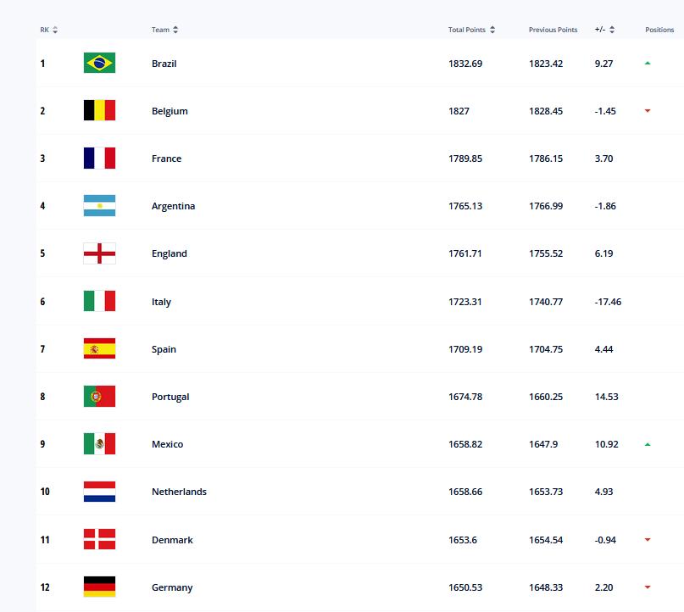Sort by Total Points column
The image size is (684, 612).
tap(471, 30)
